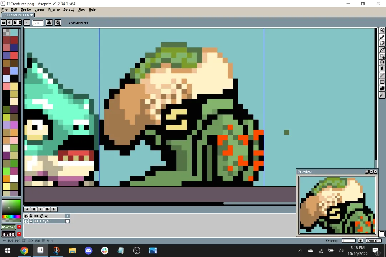386x257 pixels.
Task: Toggle continuous cels on Layer row
Action: coord(36,221)
